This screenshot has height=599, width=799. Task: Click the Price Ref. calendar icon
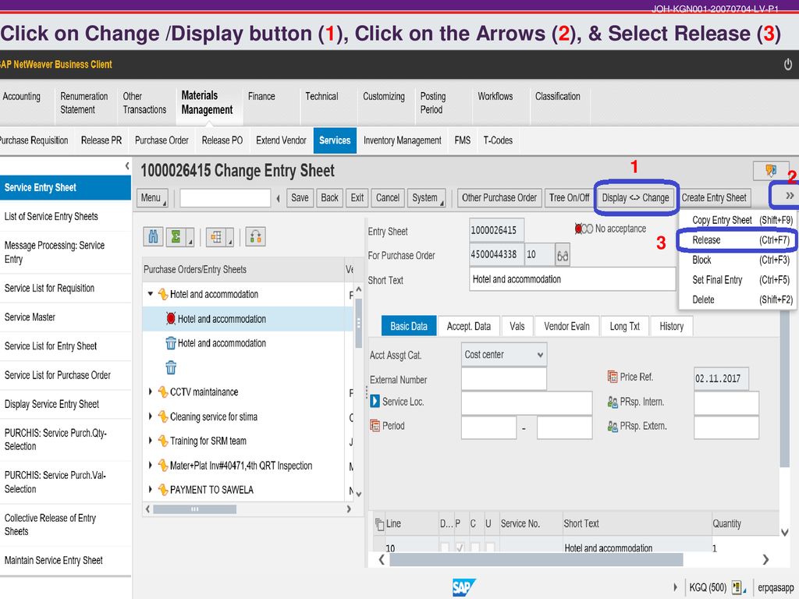613,377
